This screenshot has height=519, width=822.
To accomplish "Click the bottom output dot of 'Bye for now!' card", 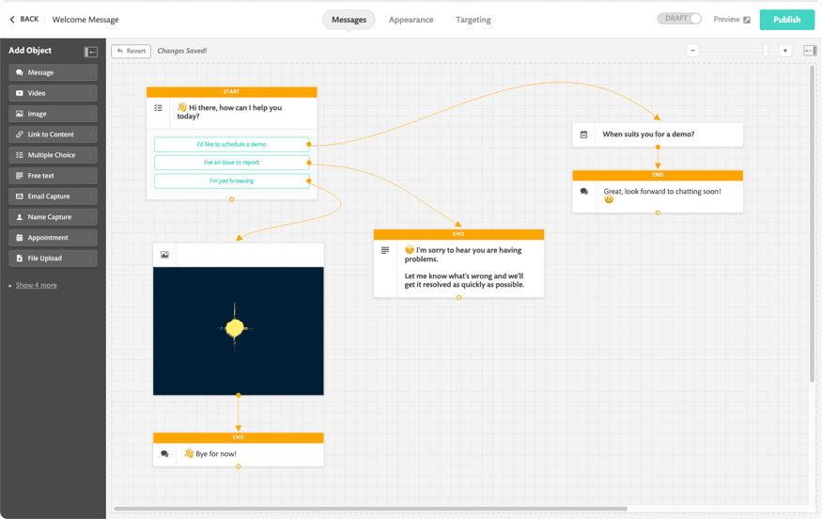I will coord(239,466).
